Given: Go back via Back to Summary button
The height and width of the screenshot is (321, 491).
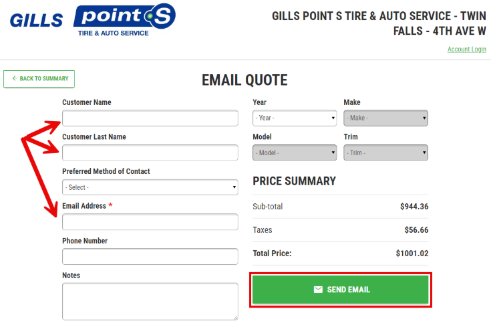Looking at the screenshot, I should (39, 79).
